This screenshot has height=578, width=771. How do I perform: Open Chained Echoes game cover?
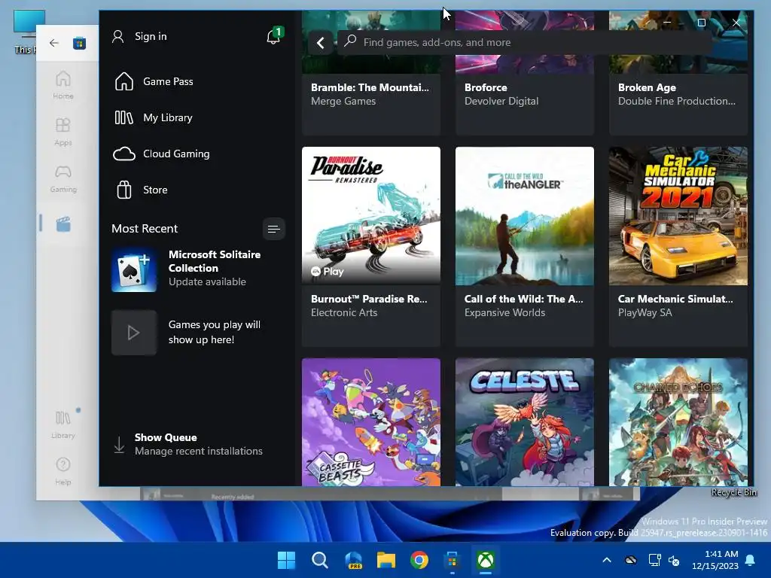pos(678,422)
